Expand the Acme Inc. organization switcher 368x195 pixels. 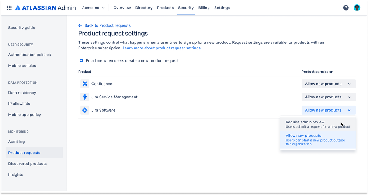[x=93, y=8]
